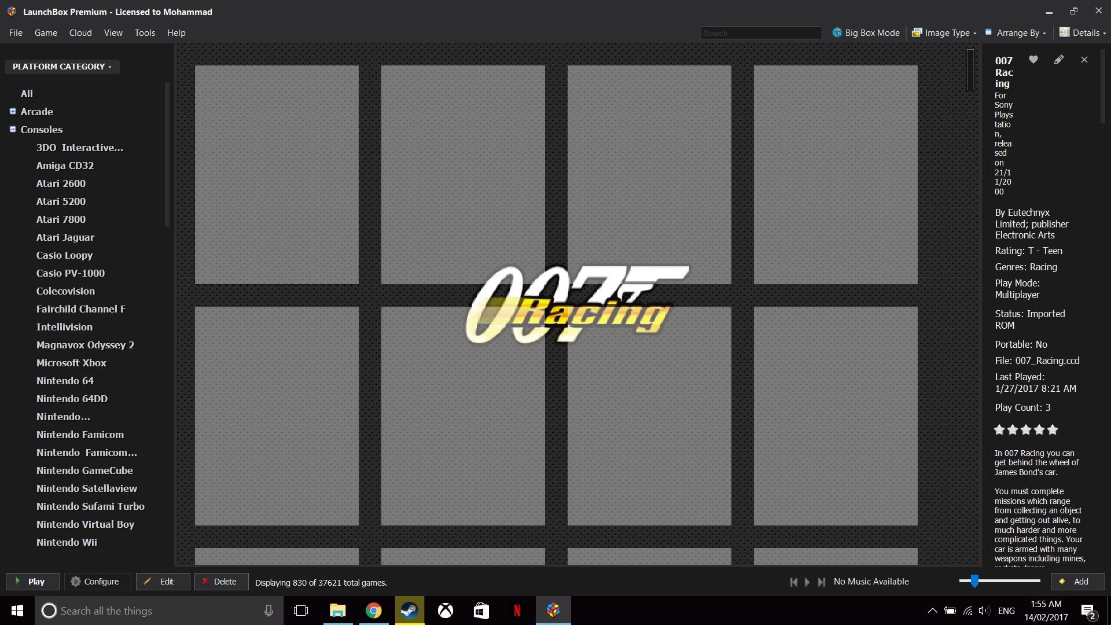Click the Add button
Screen dimensions: 1111x625
click(x=1078, y=582)
